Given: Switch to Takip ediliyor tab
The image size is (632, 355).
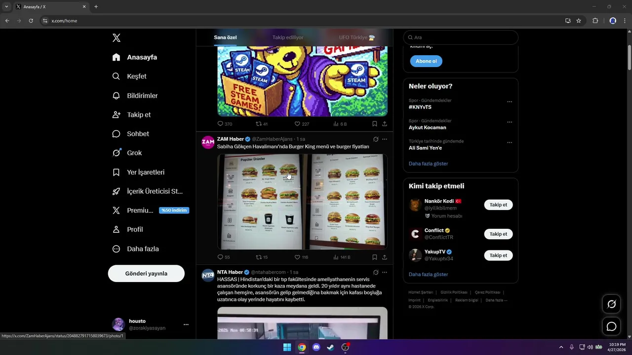Looking at the screenshot, I should 288,37.
